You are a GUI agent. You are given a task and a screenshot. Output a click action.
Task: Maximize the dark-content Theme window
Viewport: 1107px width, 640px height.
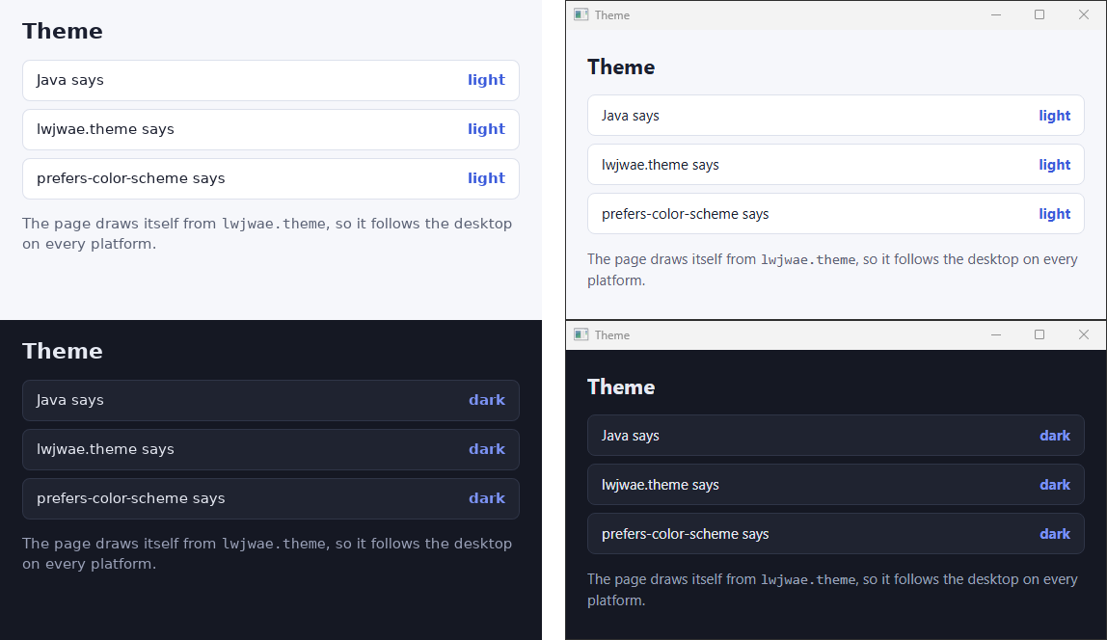click(1039, 334)
